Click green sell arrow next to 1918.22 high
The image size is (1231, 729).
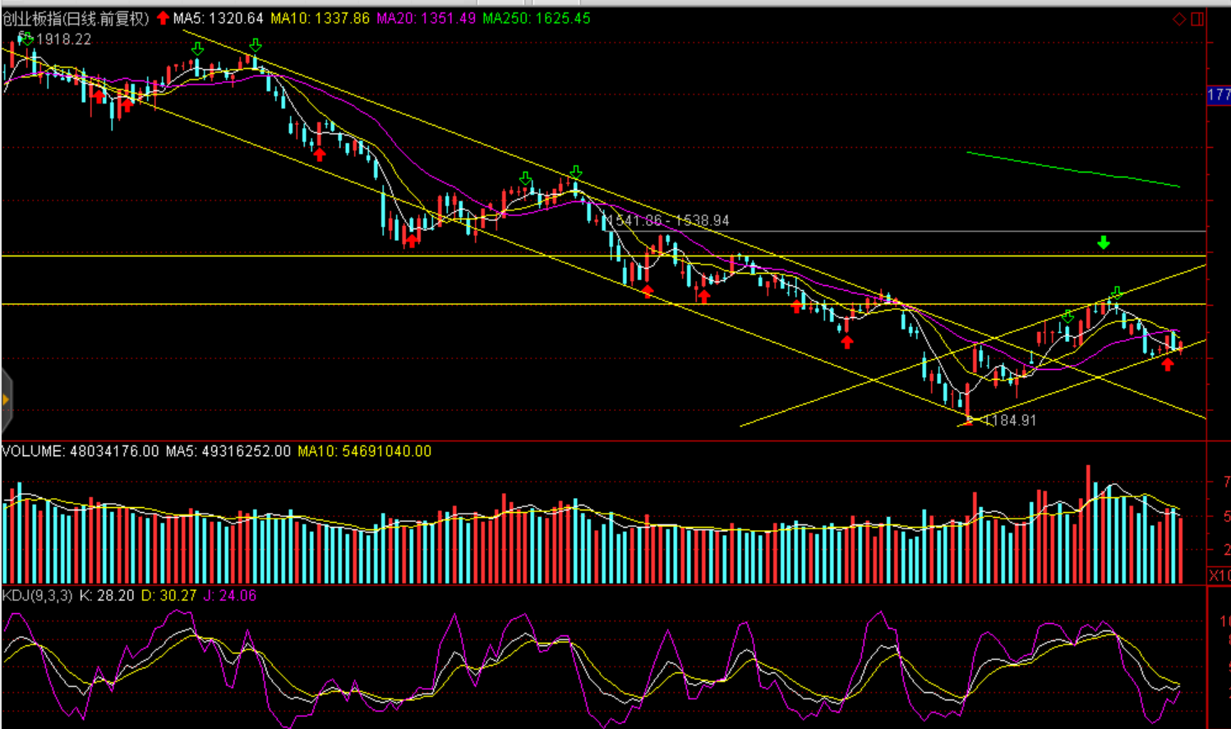26,38
